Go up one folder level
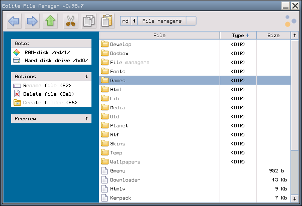 50,21
